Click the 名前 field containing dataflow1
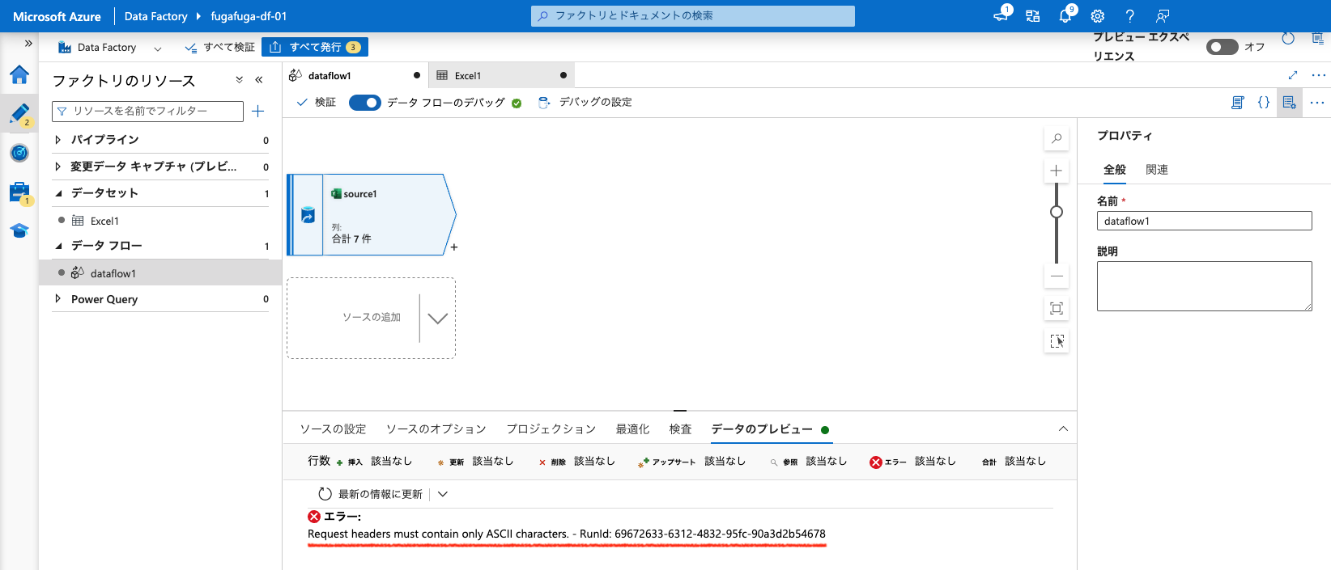The height and width of the screenshot is (570, 1331). 1204,221
